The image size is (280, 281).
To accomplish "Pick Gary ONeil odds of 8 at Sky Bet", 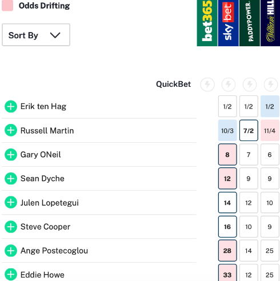I will (227, 154).
